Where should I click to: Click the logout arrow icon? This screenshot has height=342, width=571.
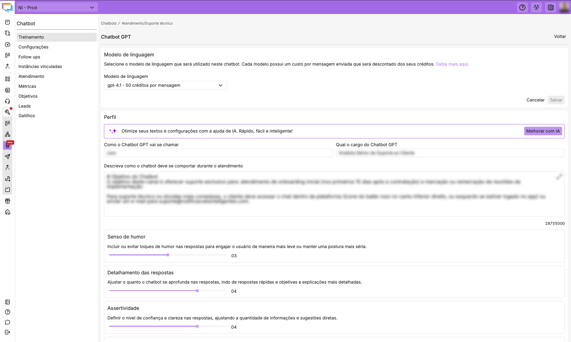8,332
